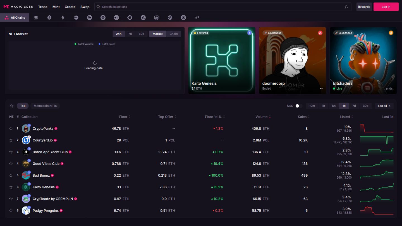Favorite the CryptoPunks row star
This screenshot has height=226, width=402.
(11, 129)
